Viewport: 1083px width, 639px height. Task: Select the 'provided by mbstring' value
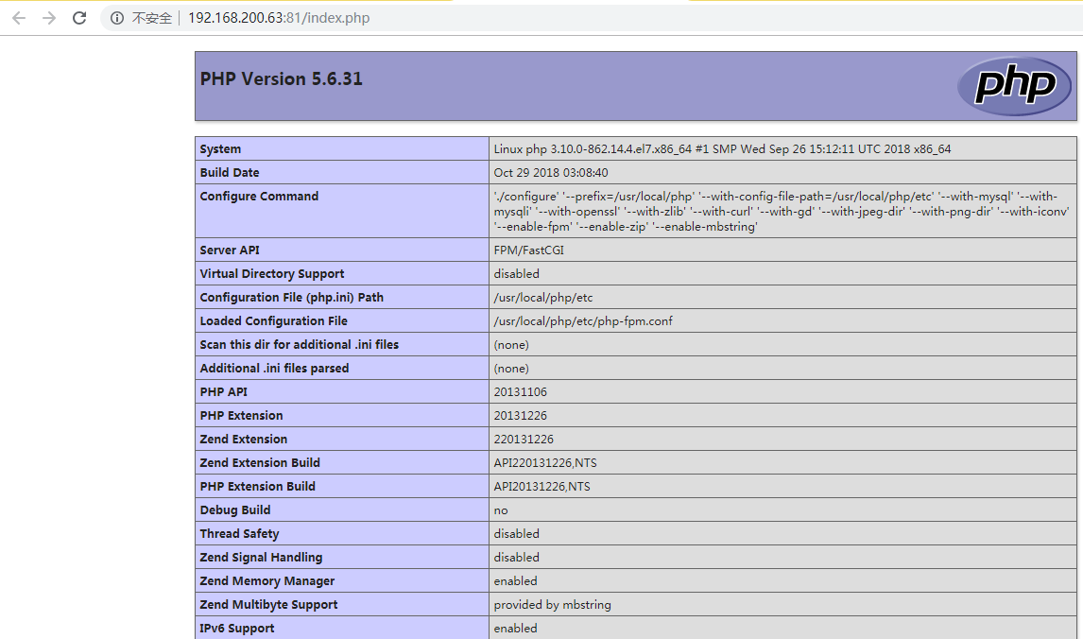pyautogui.click(x=552, y=604)
